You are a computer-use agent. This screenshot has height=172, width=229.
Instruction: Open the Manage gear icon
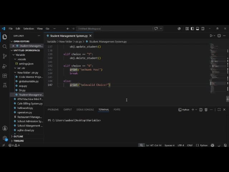pyautogui.click(x=5, y=138)
